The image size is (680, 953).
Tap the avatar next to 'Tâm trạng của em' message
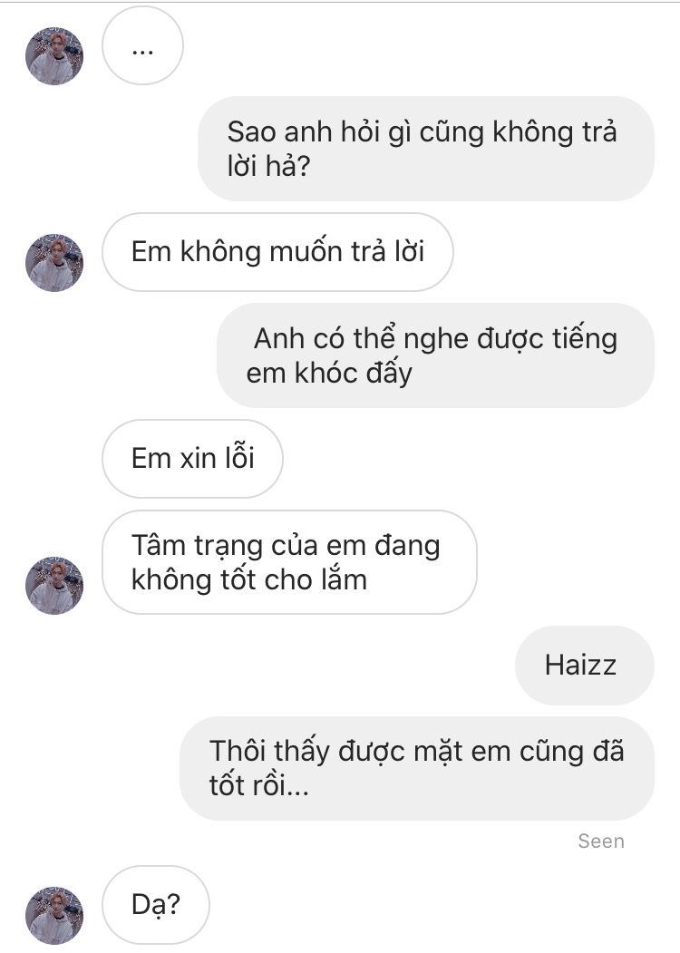(x=54, y=585)
